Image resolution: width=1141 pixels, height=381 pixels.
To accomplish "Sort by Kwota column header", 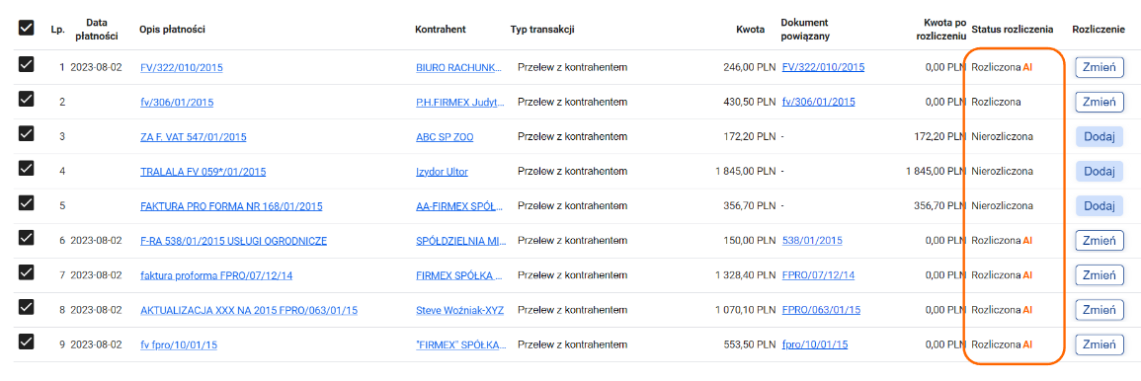I will tap(750, 30).
